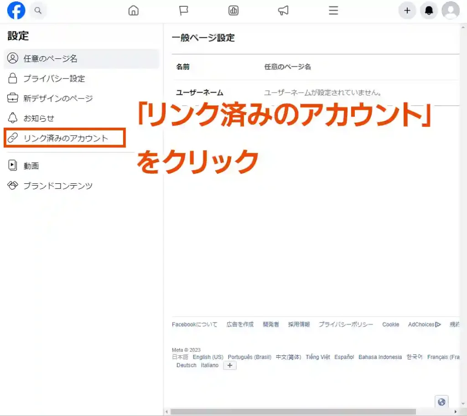Click the plus more languages button

coord(230,365)
